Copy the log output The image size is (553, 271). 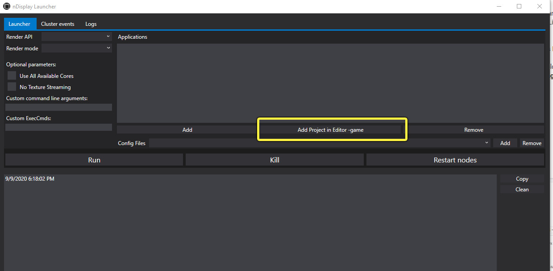(521, 178)
